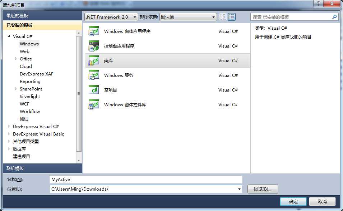Close the 添加新项目 dialog
The width and height of the screenshot is (343, 211).
pos(332,4)
